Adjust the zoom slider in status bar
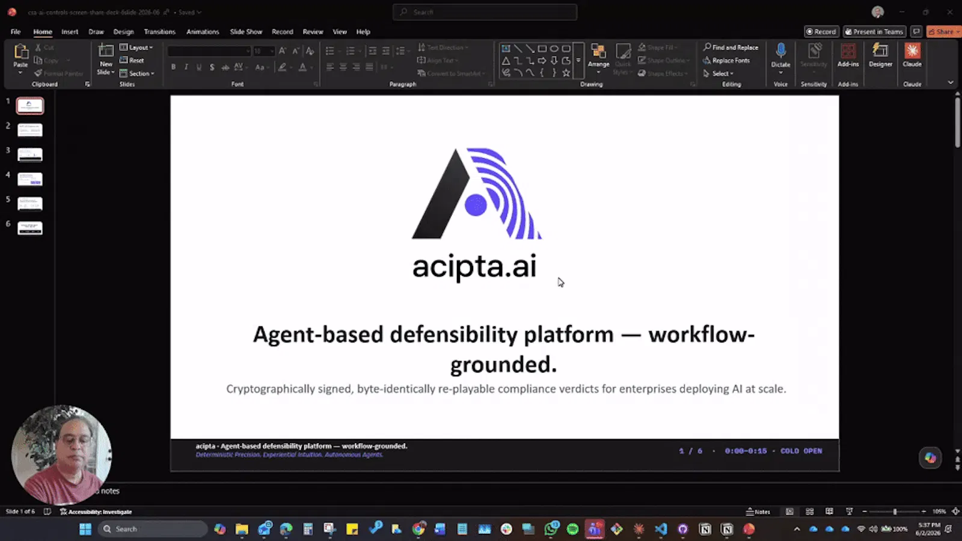Viewport: 962px width, 541px height. click(895, 512)
